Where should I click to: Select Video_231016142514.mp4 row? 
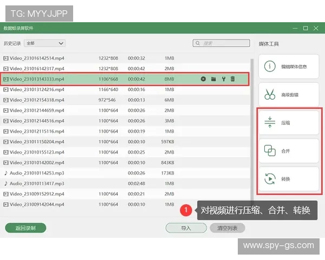pos(125,58)
